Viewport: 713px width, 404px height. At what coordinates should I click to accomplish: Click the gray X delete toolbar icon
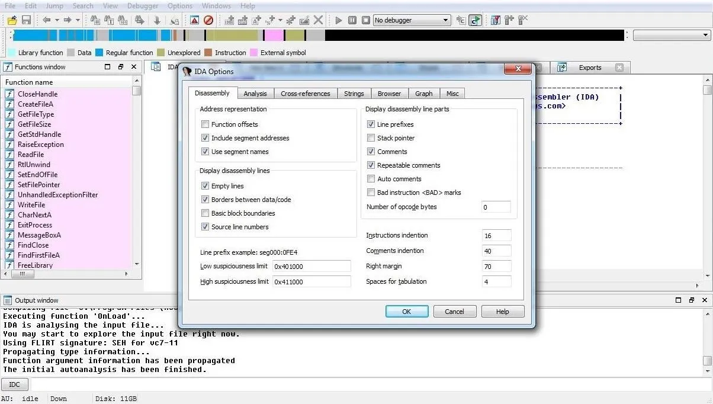[319, 20]
